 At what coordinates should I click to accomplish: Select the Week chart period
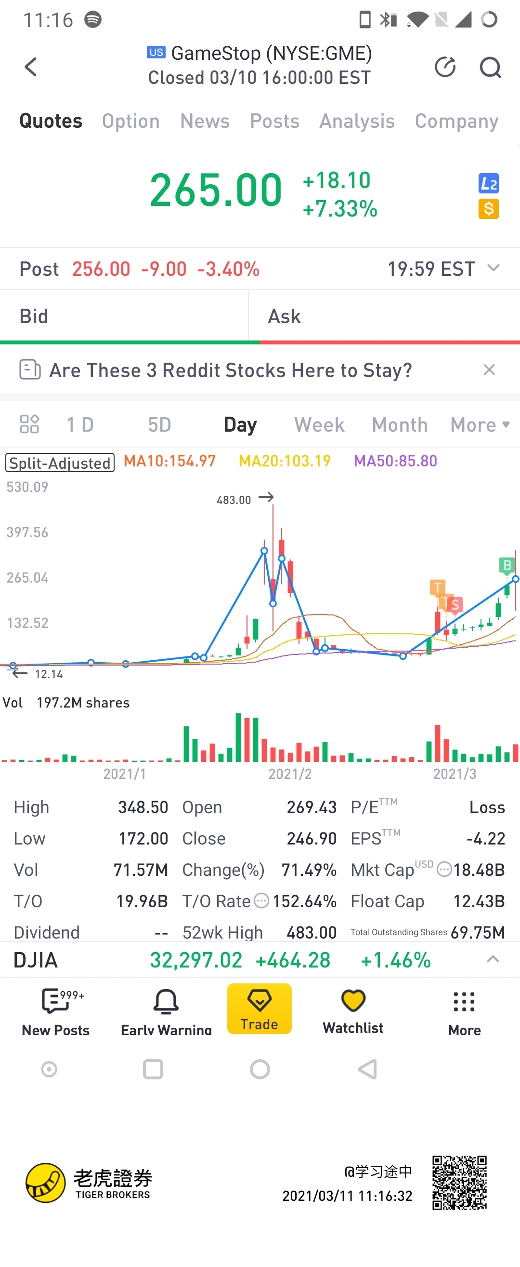tap(319, 424)
